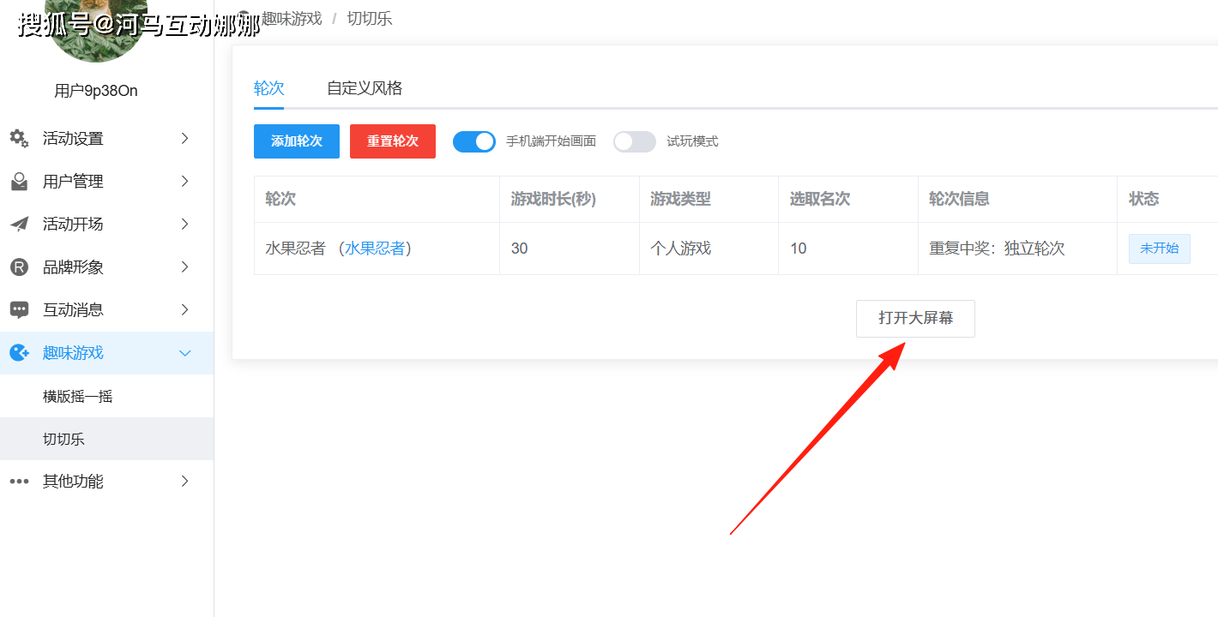This screenshot has height=617, width=1218.
Task: Click the 打开大屏幕 button
Action: (915, 318)
